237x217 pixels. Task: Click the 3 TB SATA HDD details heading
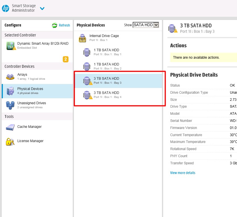(196, 26)
